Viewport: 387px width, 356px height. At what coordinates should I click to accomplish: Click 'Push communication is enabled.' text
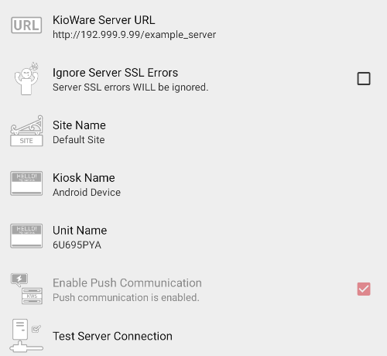(126, 298)
